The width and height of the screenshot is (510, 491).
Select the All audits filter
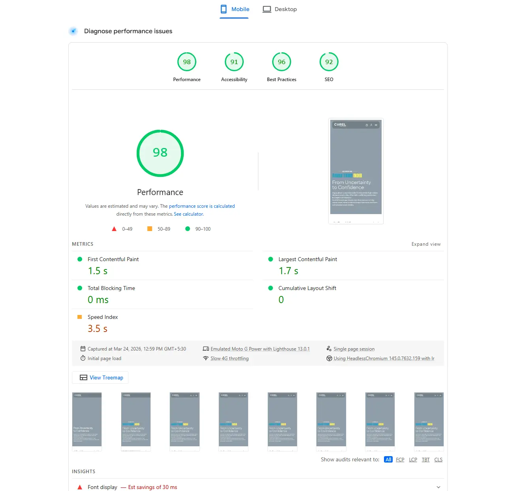(x=388, y=460)
